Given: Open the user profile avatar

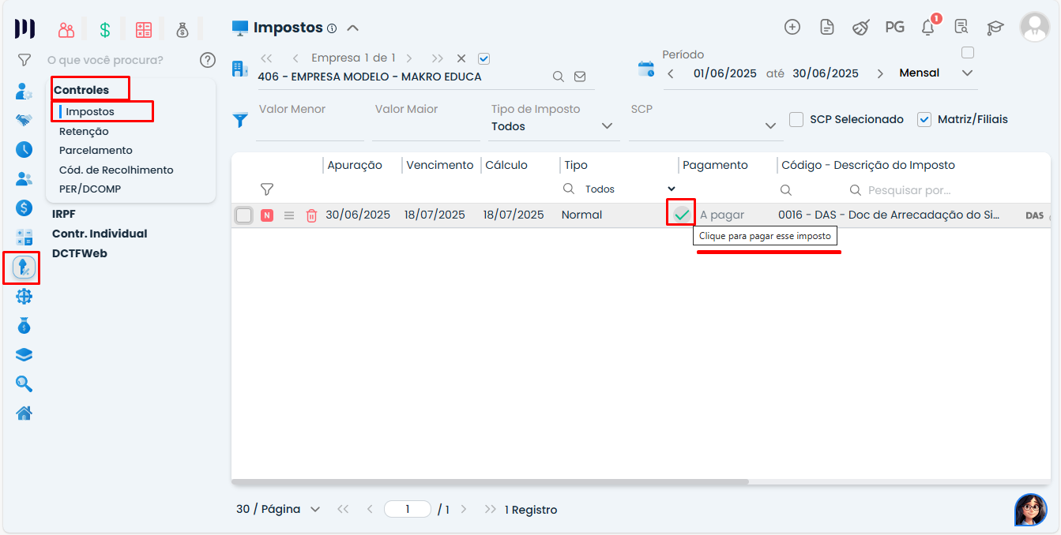Looking at the screenshot, I should tap(1034, 27).
